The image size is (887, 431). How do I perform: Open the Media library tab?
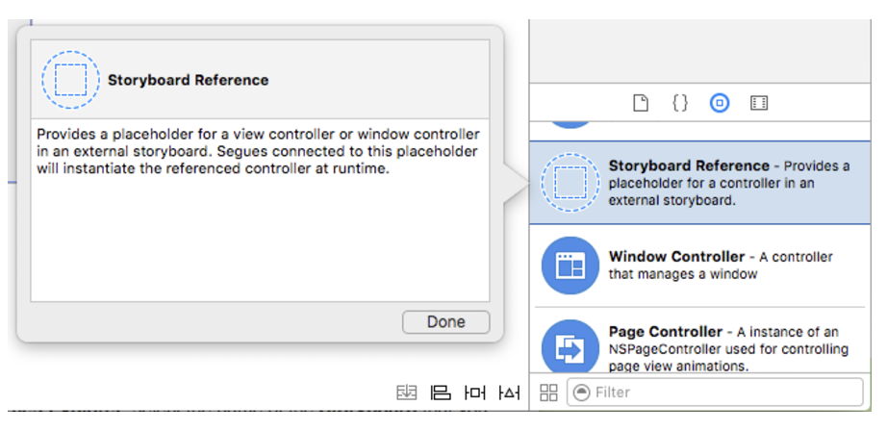tap(759, 103)
